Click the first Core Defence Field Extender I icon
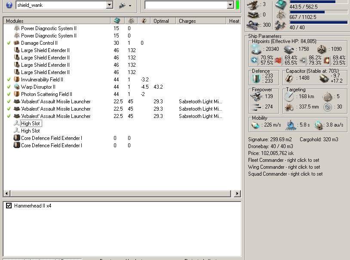Screen dimensions: 350x260 (17, 138)
